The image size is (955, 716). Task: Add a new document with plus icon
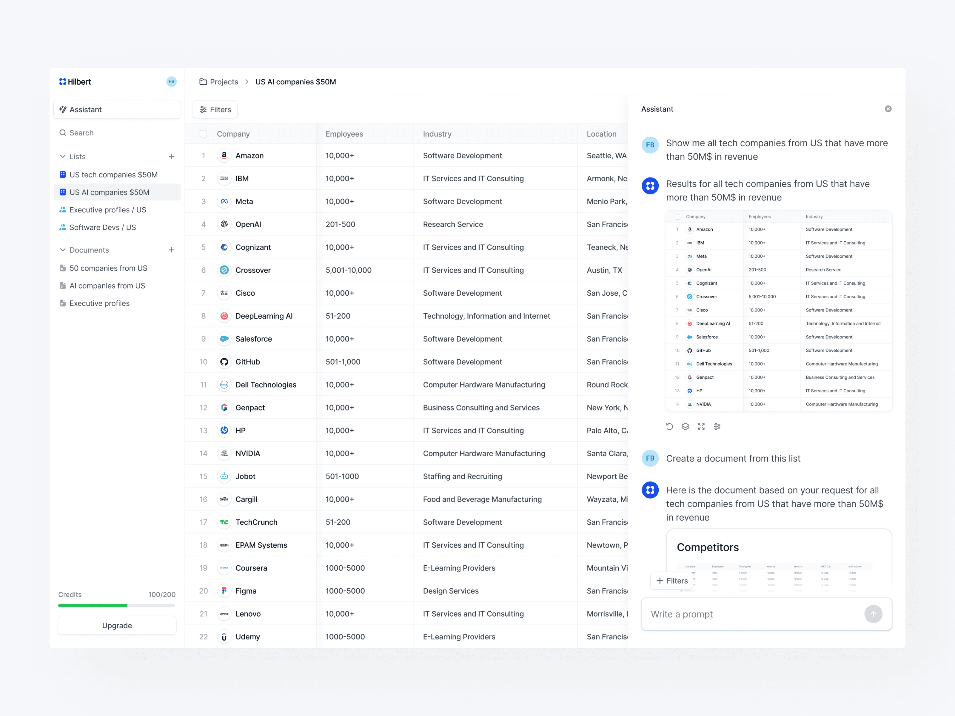pos(171,250)
